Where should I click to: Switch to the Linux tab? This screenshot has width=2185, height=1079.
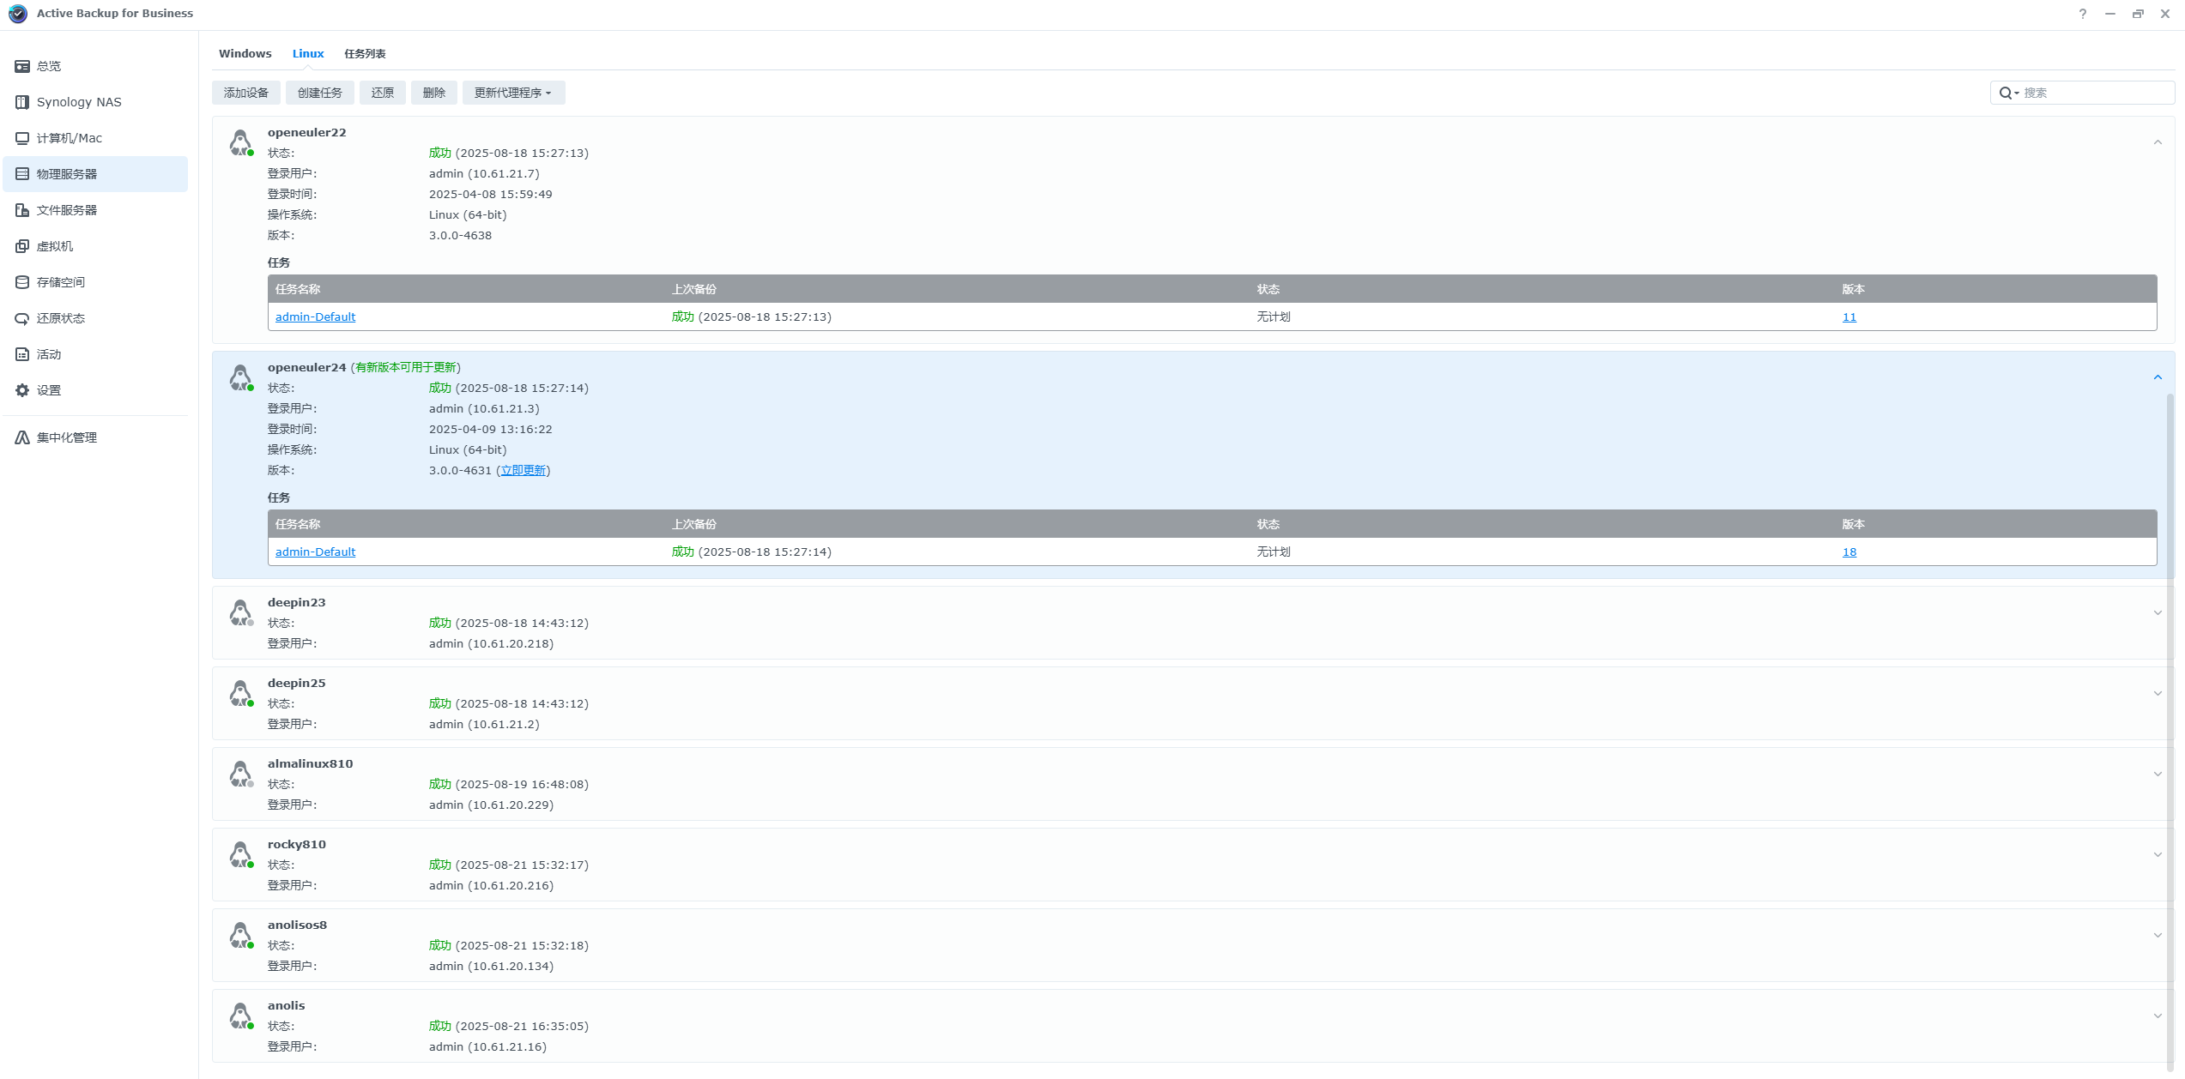[308, 53]
